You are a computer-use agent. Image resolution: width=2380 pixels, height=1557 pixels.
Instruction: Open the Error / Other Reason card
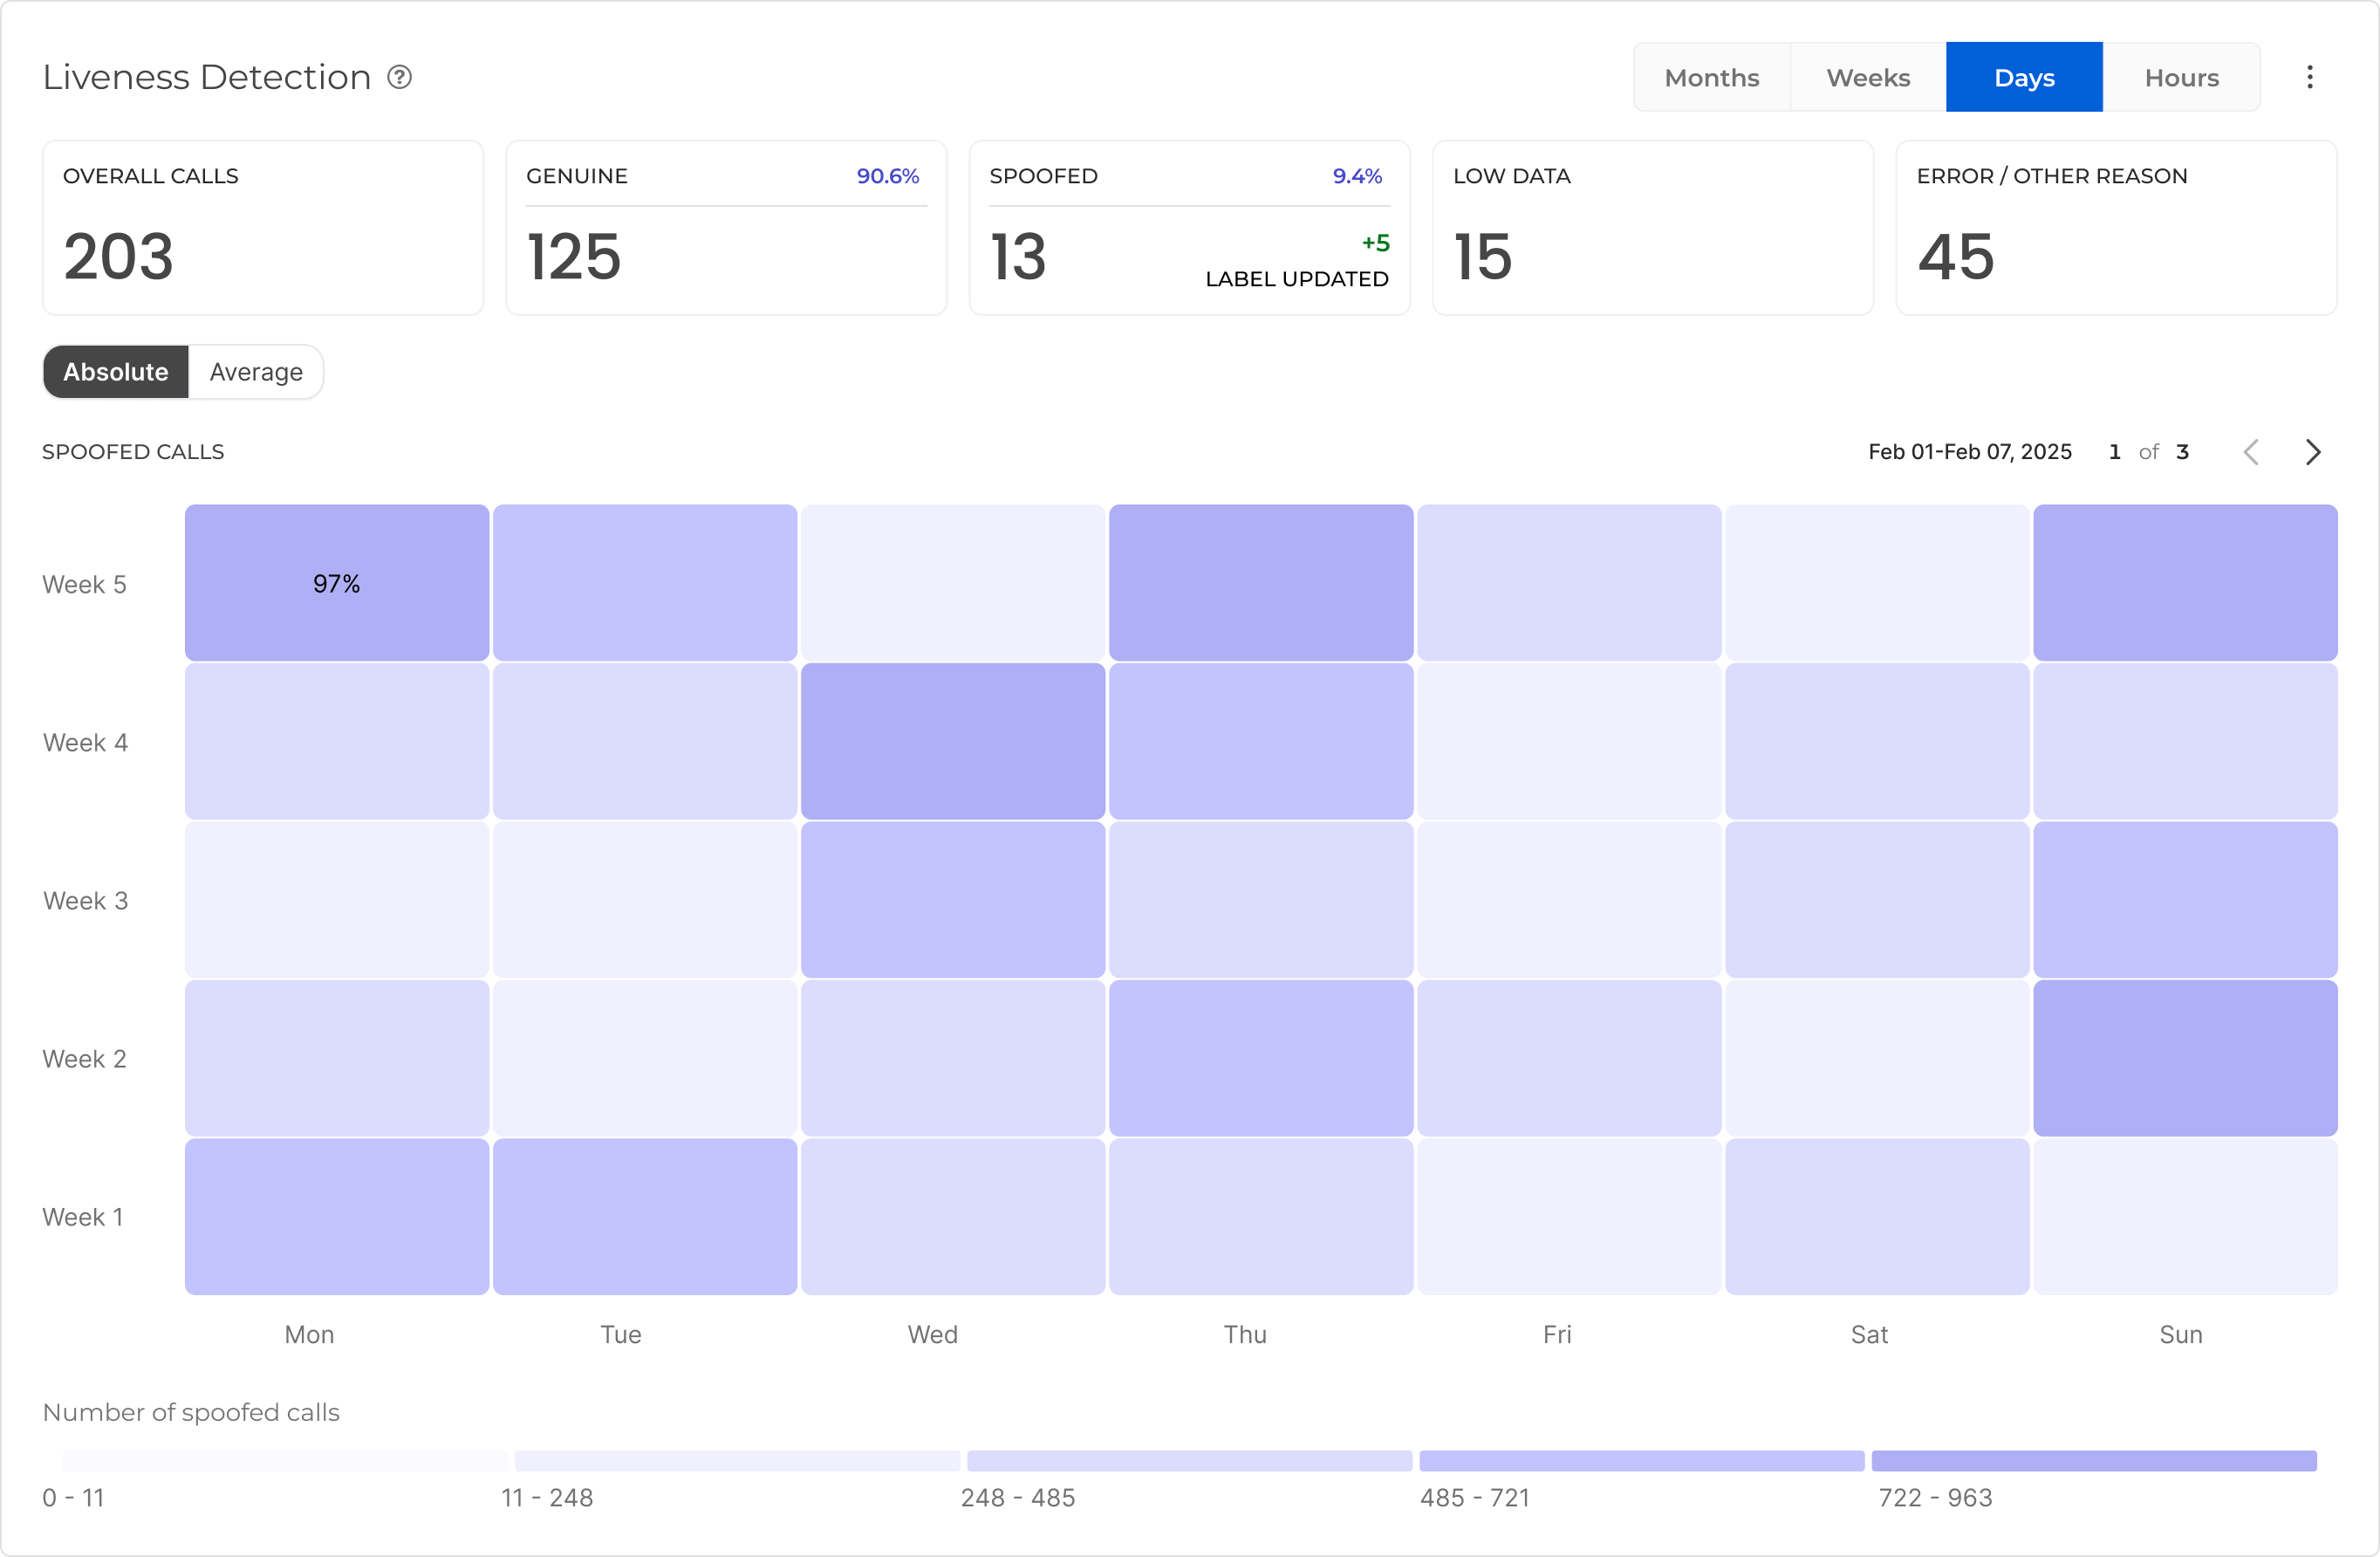[x=2116, y=228]
